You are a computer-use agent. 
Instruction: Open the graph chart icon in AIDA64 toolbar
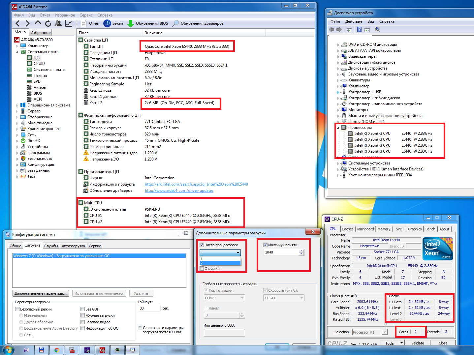coord(69,23)
